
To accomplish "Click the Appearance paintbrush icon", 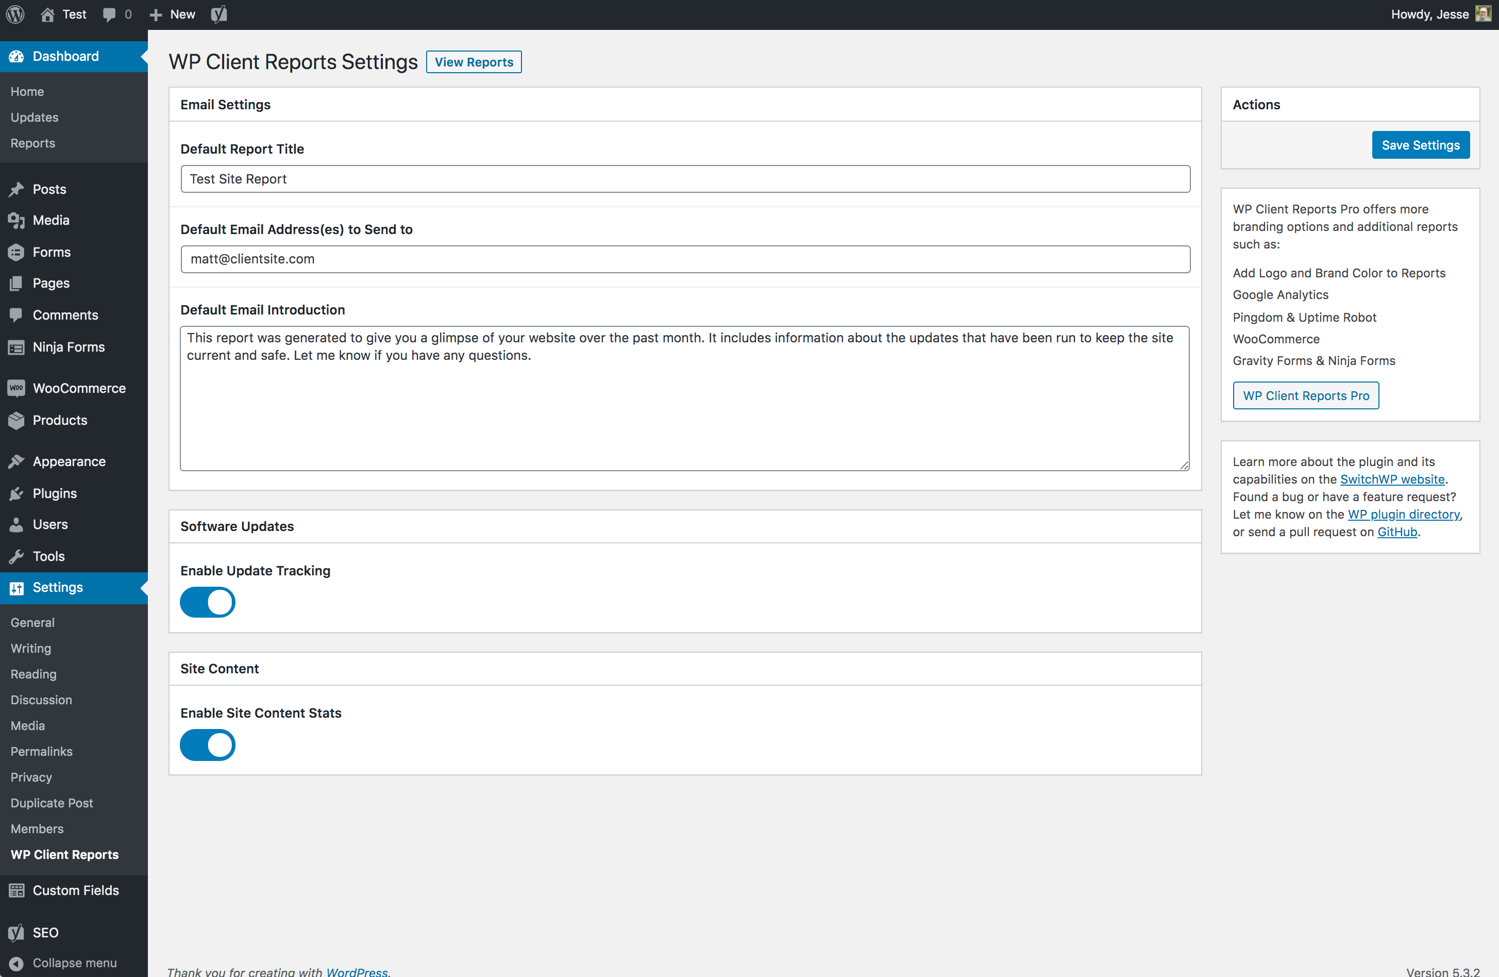I will click(x=17, y=461).
